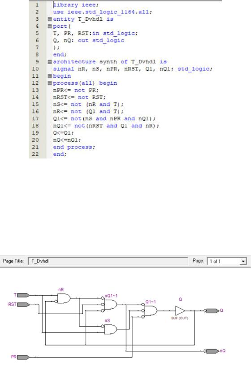Viewport: 251px width, 367px height.
Task: Select the Q1~1 gate symbol
Action: coord(151,311)
